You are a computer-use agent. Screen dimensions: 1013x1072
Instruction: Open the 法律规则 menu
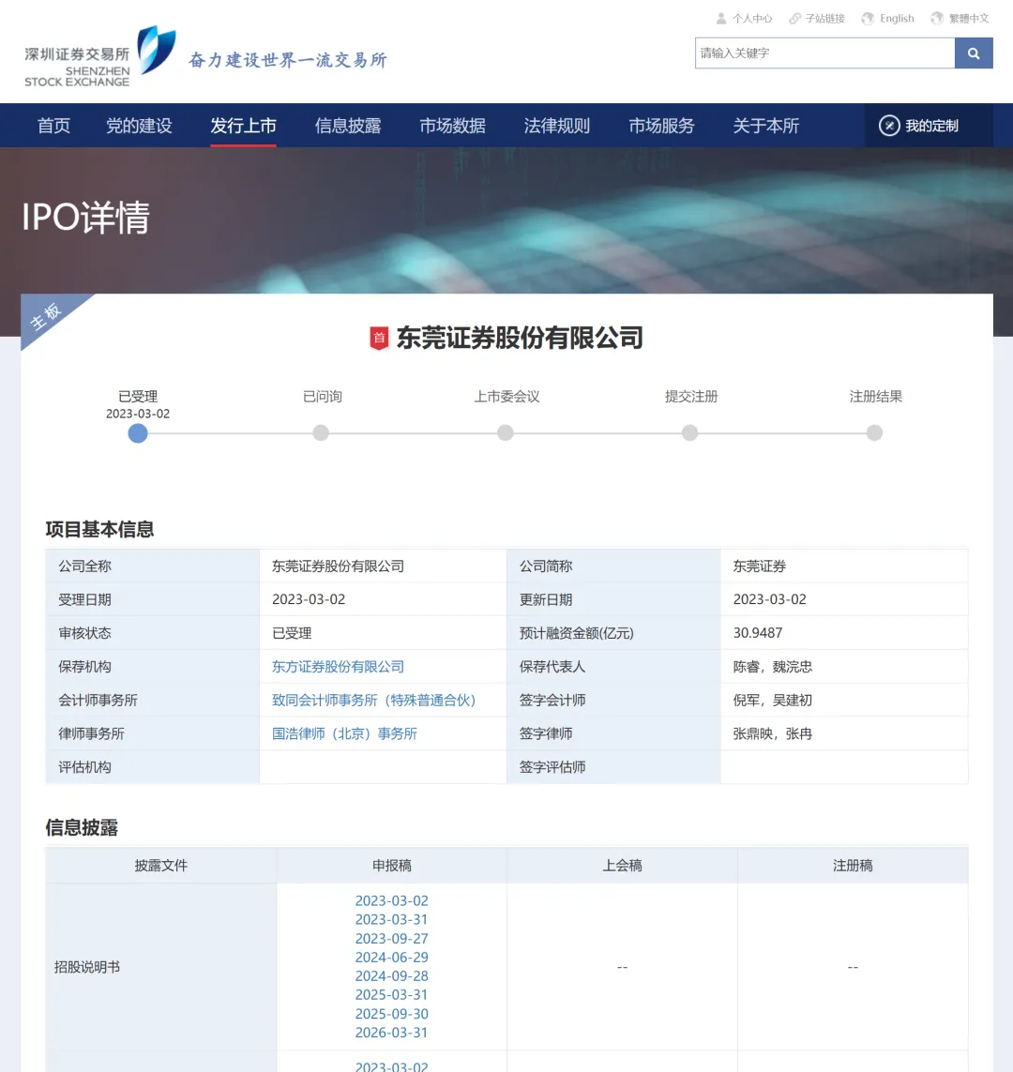[557, 126]
